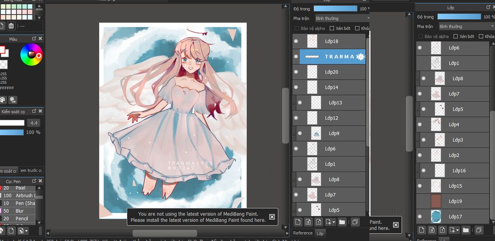Image resolution: width=495 pixels, height=241 pixels.
Task: Enable Xén bớt in right layer panel
Action: (455, 36)
